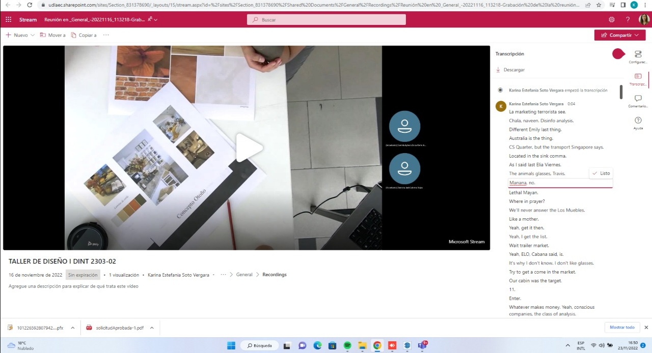Viewport: 652px width, 353px height.
Task: Open Stream settings gear icon
Action: coord(612,20)
